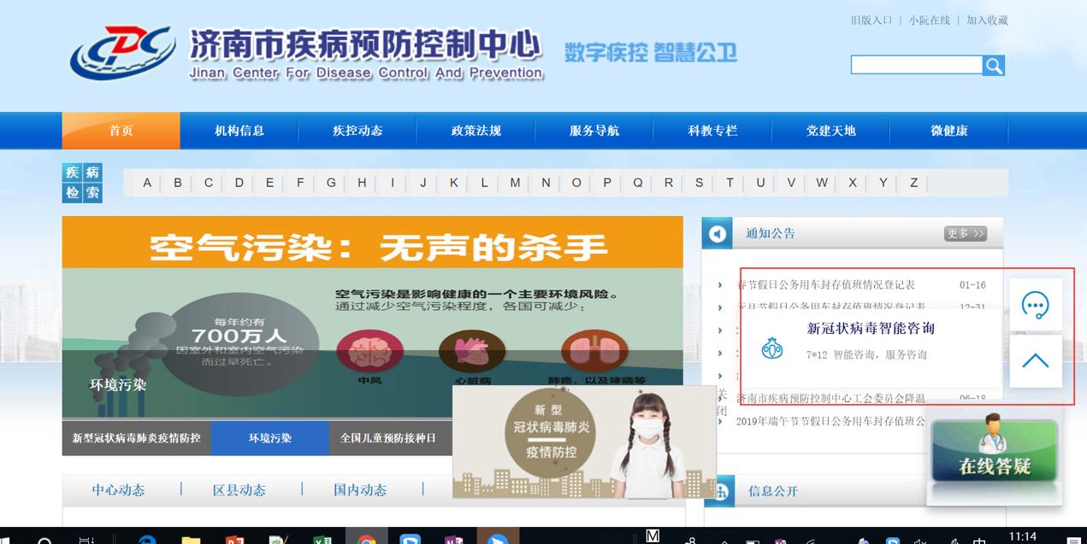Click the back-to-top arrow icon

tap(1036, 360)
